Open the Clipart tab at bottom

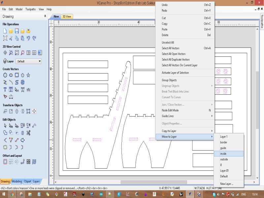click(27, 181)
